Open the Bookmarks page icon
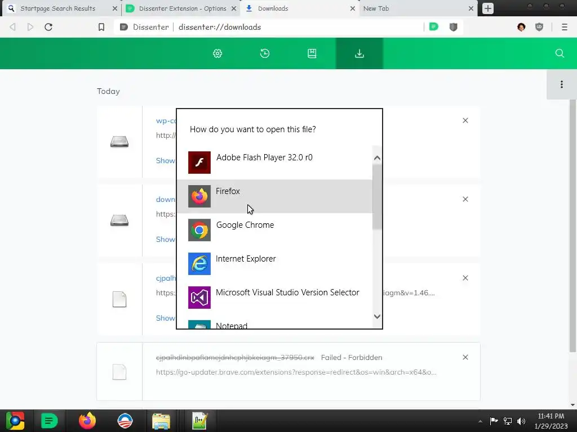This screenshot has width=577, height=432. (312, 53)
